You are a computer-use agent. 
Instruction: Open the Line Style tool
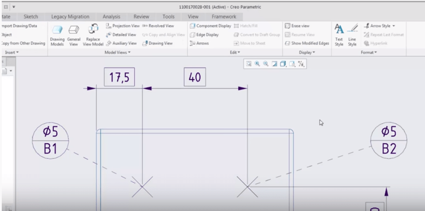tap(352, 33)
